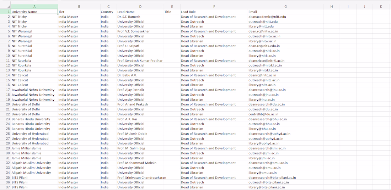Image resolution: width=391 pixels, height=190 pixels.
Task: Select the cell 'deanacademic@nitt.edu'
Action: point(285,17)
